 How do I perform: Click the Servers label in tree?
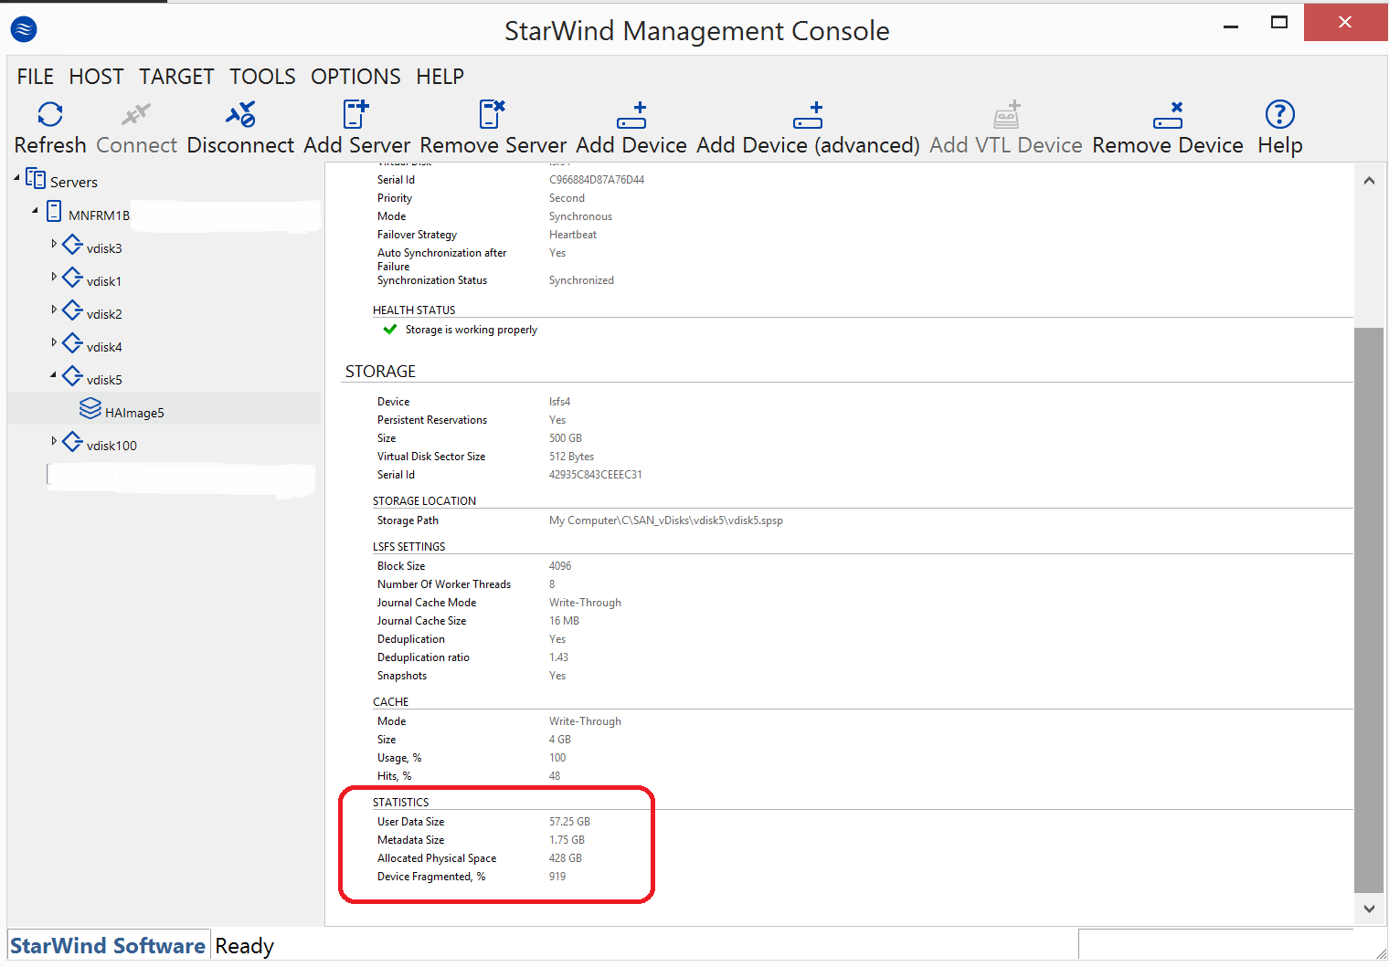click(x=74, y=182)
